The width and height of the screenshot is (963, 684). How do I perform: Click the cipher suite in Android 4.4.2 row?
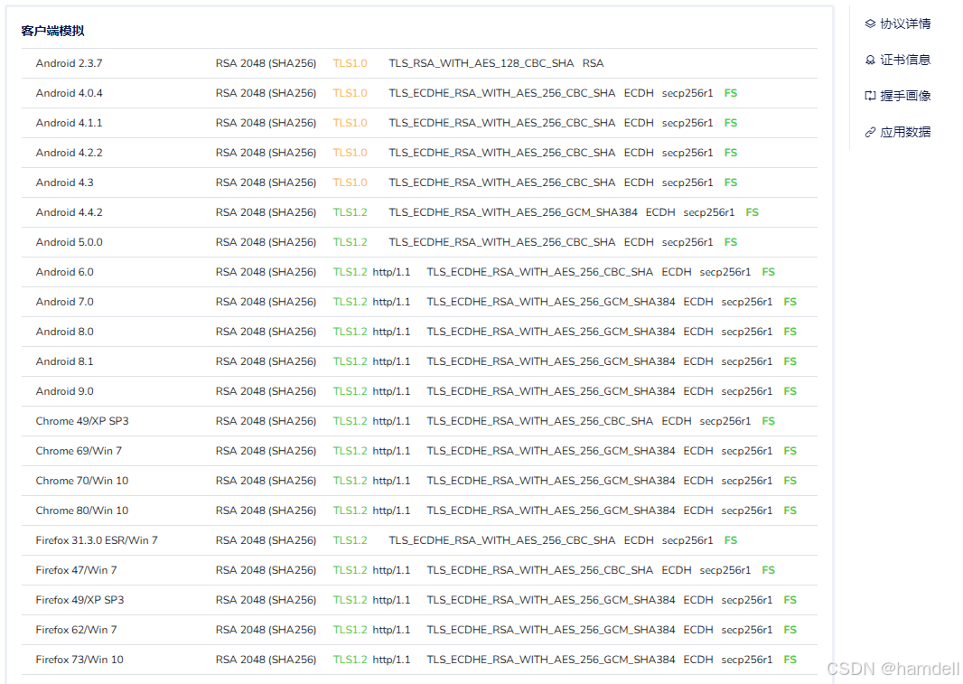(513, 212)
